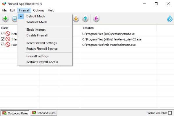Tick the Enable WhiteList checkbox
The width and height of the screenshot is (174, 116).
pyautogui.click(x=170, y=113)
